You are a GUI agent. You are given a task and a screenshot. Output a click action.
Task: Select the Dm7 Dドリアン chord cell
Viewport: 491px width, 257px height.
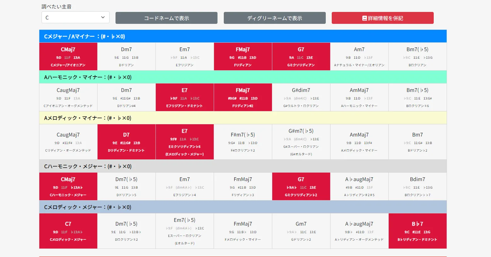point(127,56)
